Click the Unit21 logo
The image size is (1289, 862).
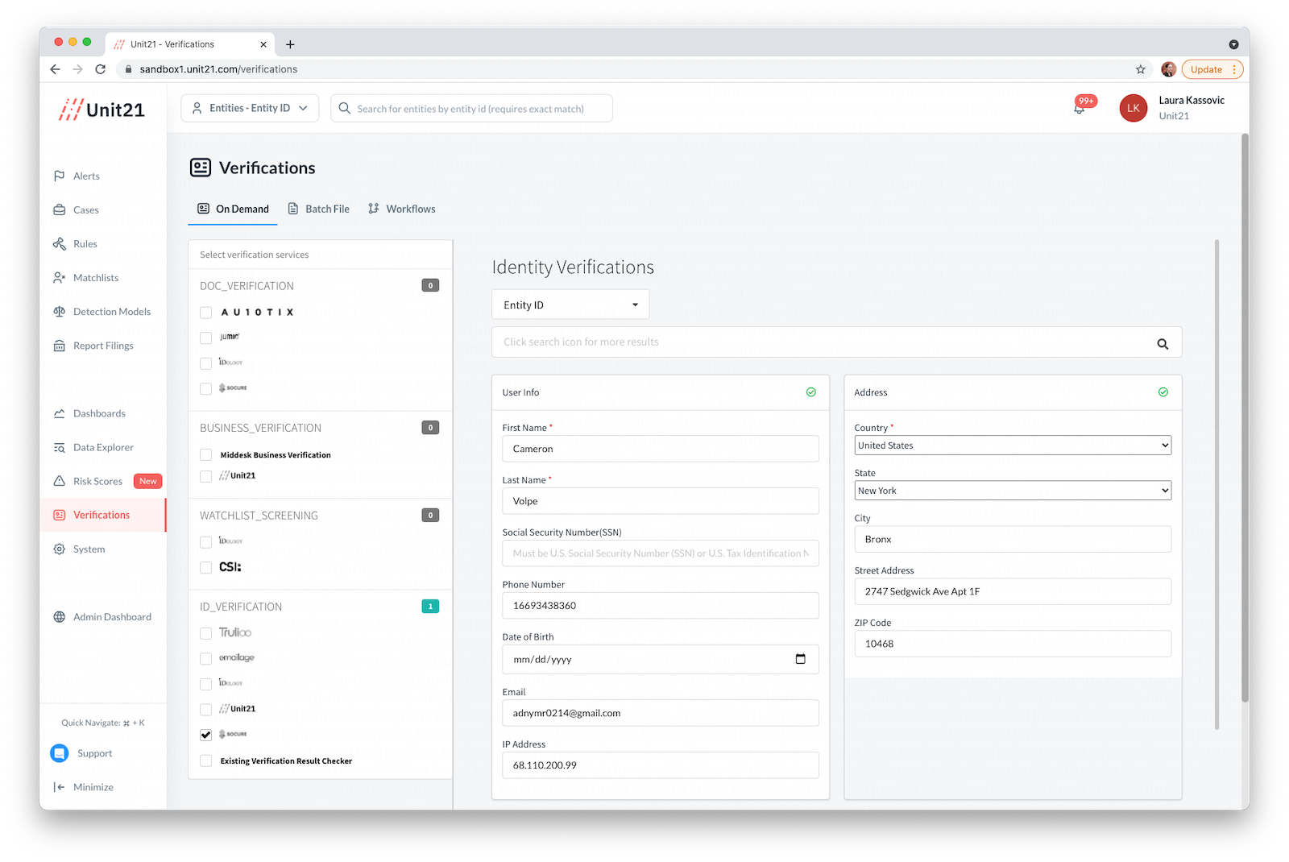click(x=102, y=110)
